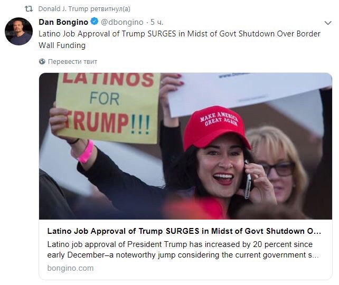Click 'Перевести твит' to translate the tweet
Screen dimensions: 339x285
[72, 62]
